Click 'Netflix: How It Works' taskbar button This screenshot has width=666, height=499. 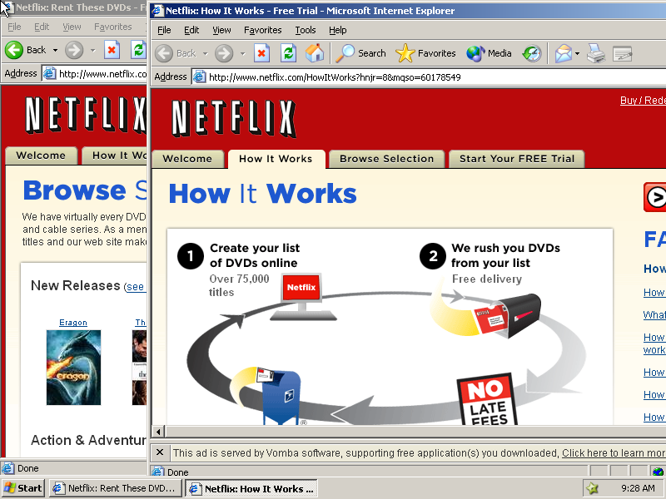pos(251,489)
